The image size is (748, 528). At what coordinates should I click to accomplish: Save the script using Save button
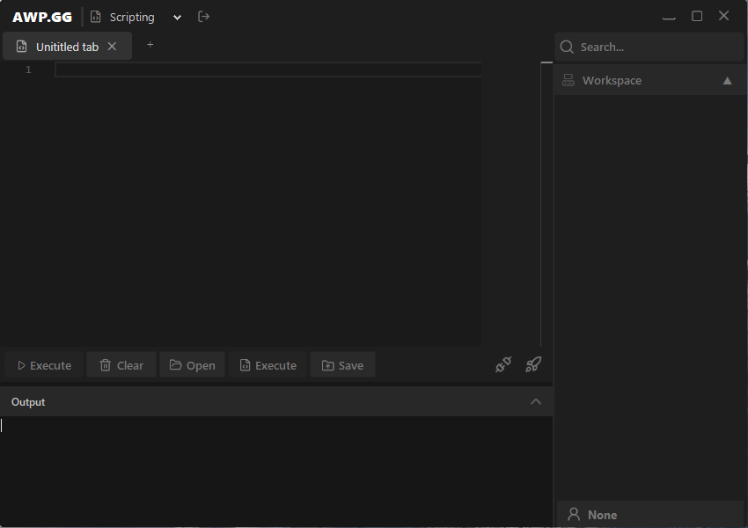[x=342, y=365]
